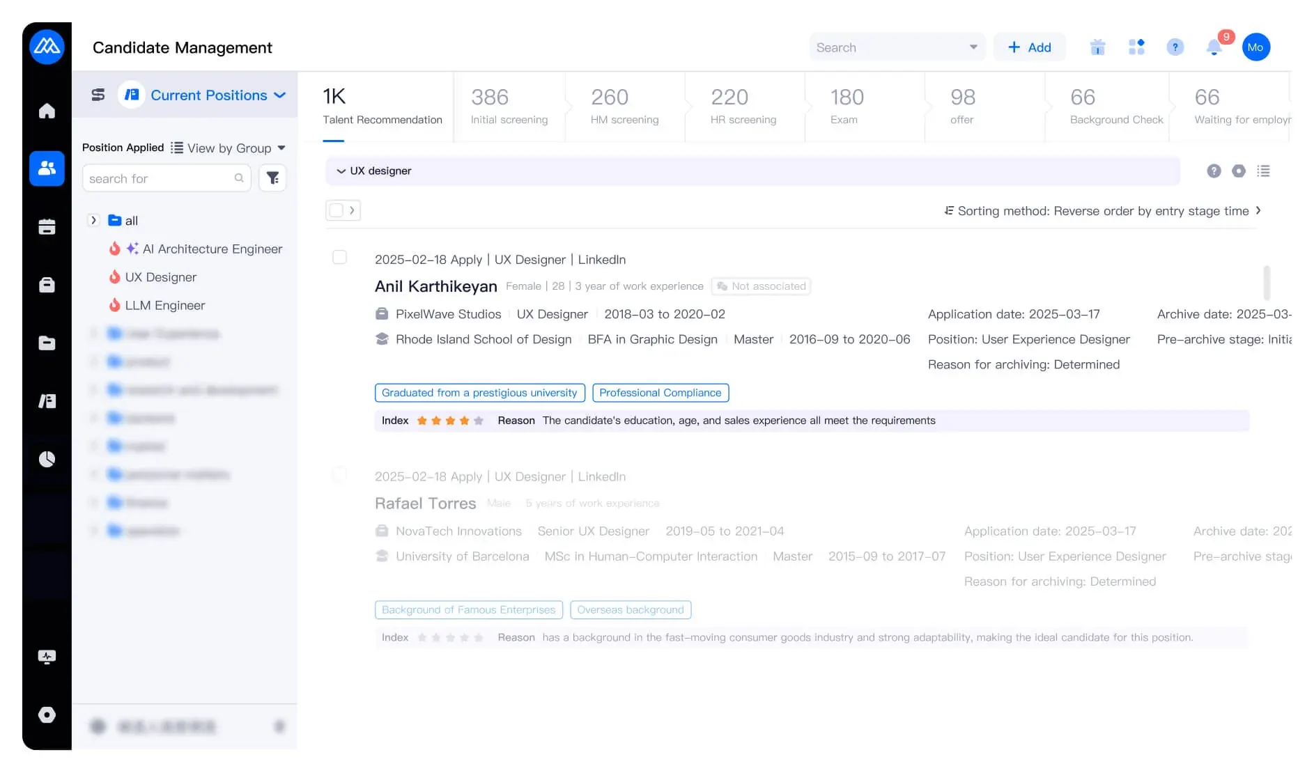Screen dimensions: 1314x773
Task: Click the 'search for' position input field
Action: click(159, 179)
